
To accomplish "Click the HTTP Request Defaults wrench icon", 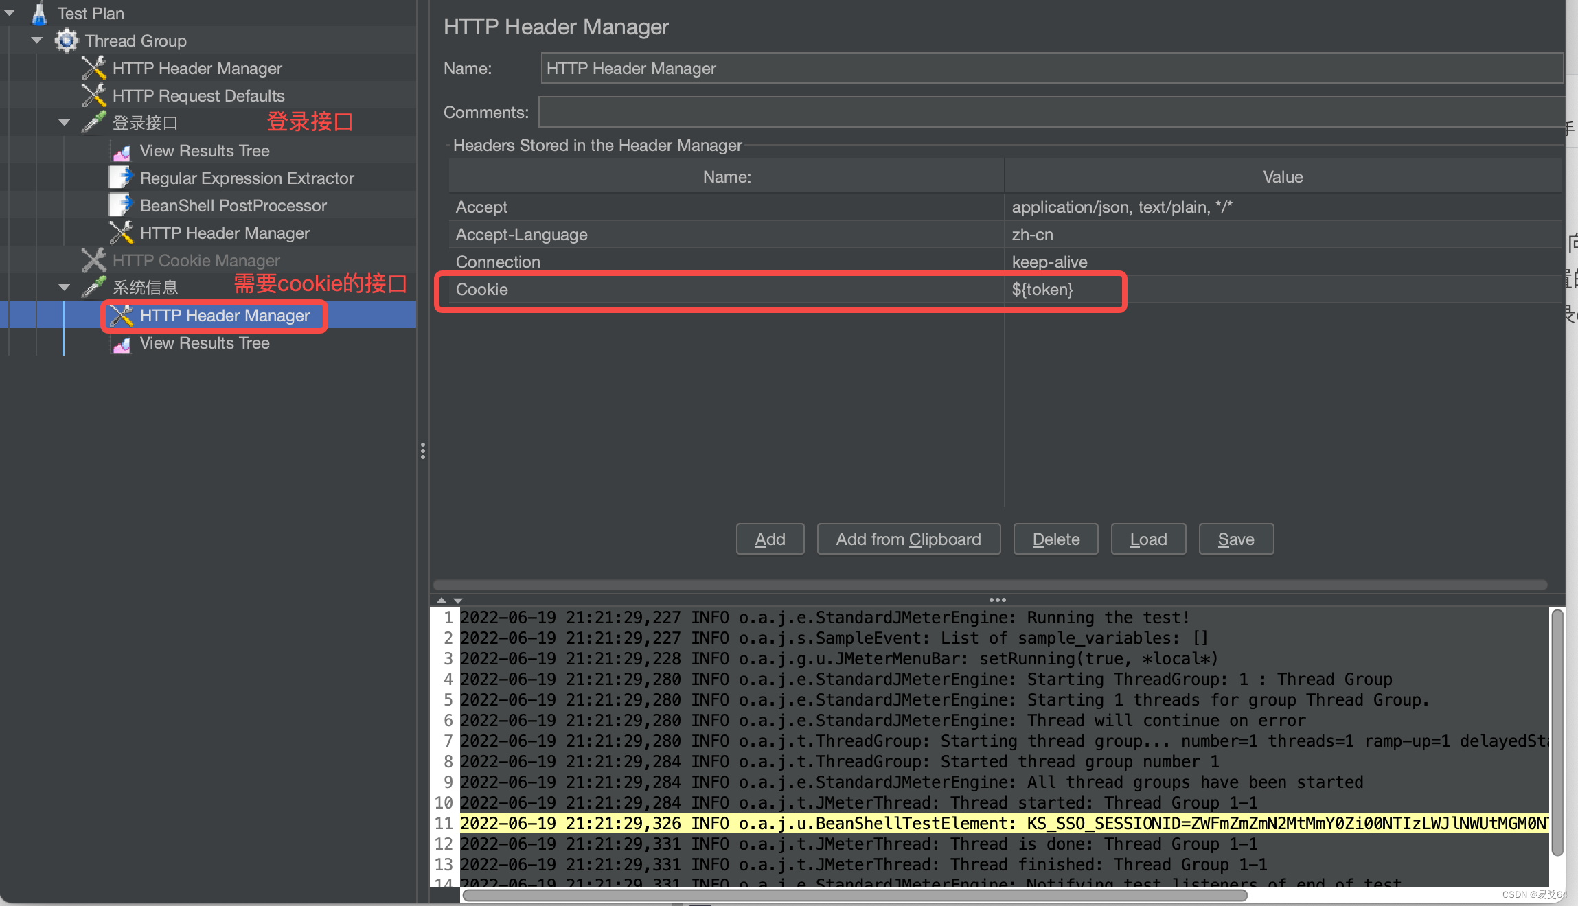I will point(93,95).
